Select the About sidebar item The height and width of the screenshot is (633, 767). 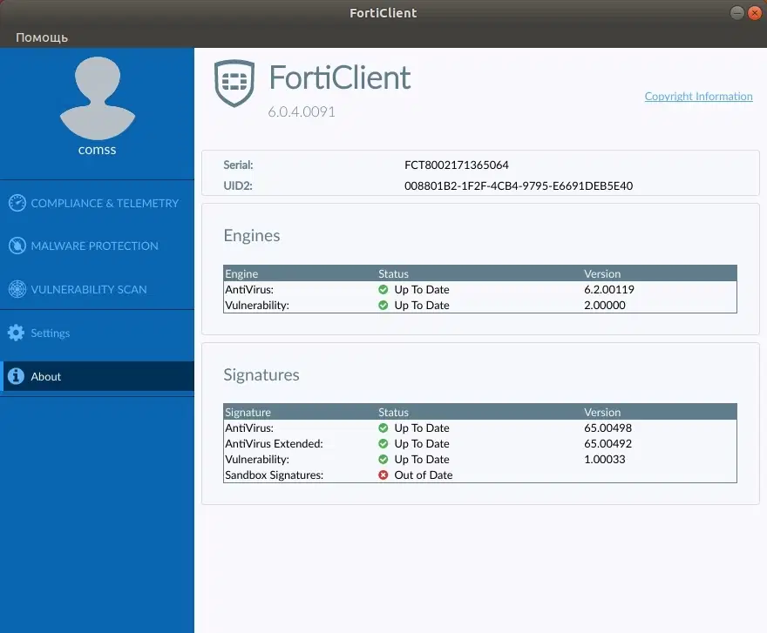tap(97, 376)
